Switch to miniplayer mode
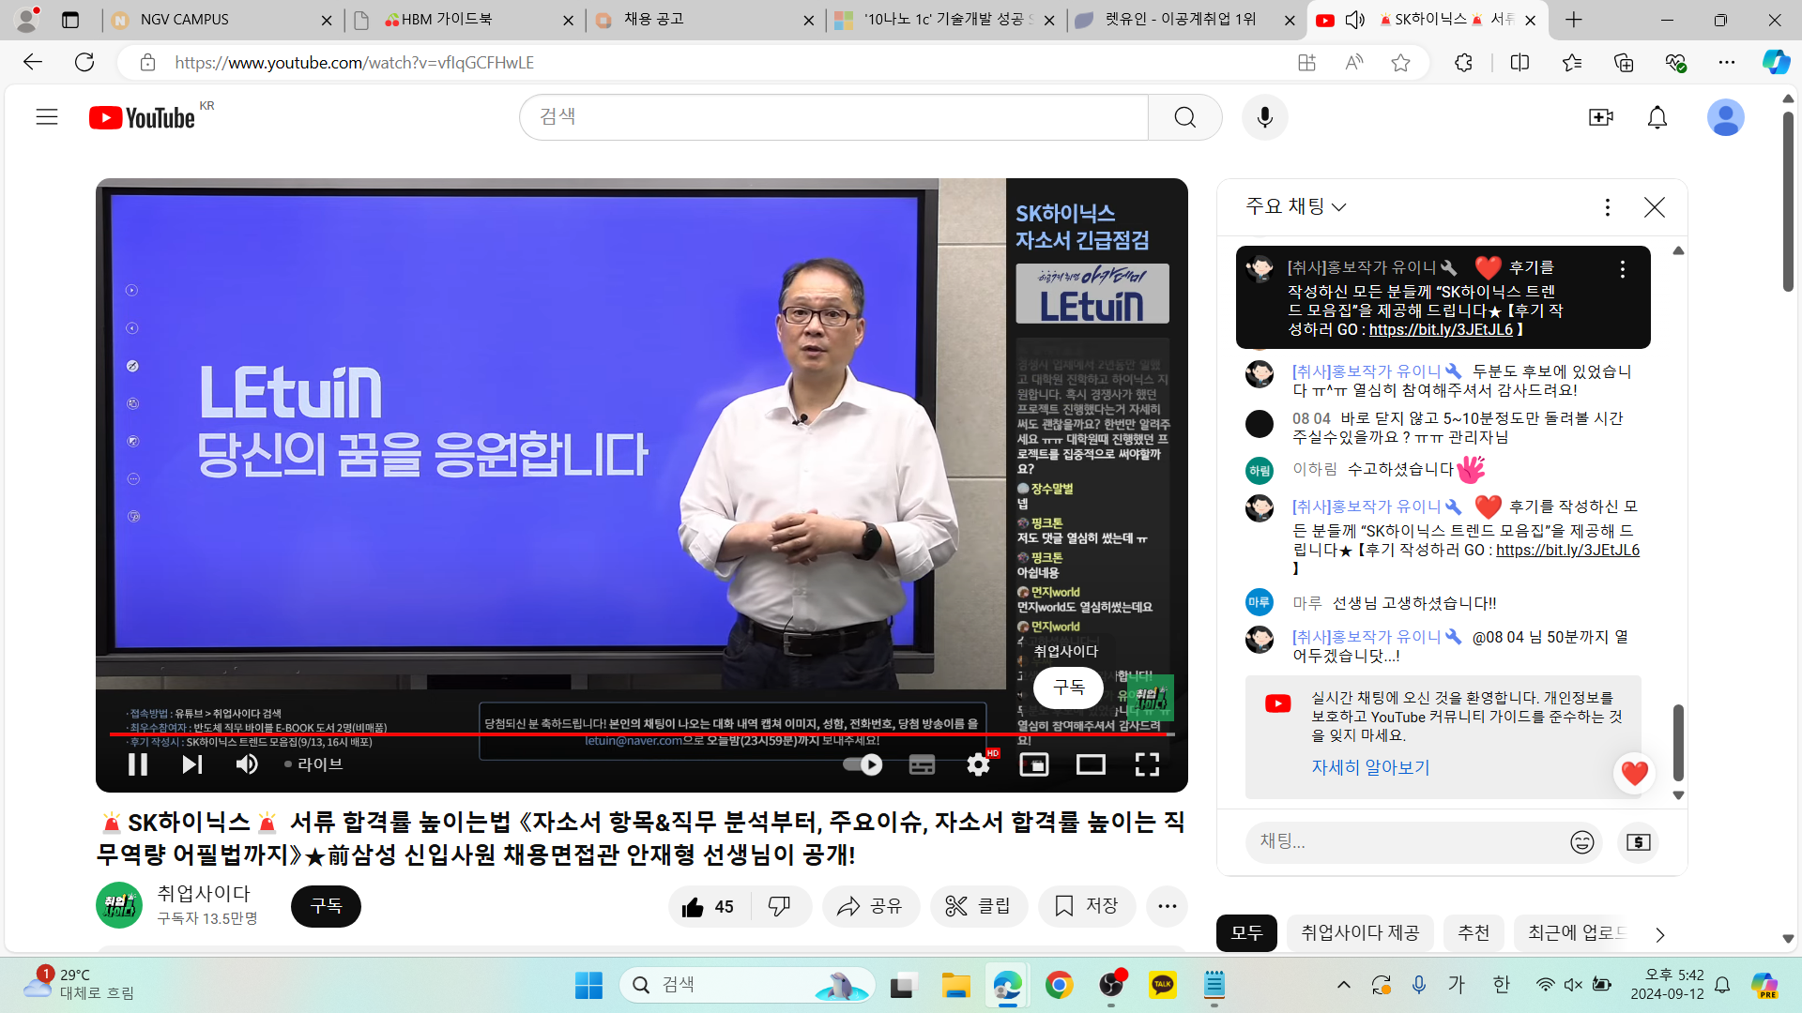This screenshot has height=1013, width=1802. (1034, 764)
